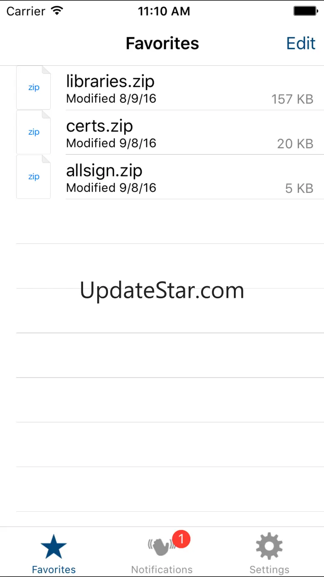324x577 pixels.
Task: Switch to the Notifications tab label
Action: pyautogui.click(x=162, y=569)
